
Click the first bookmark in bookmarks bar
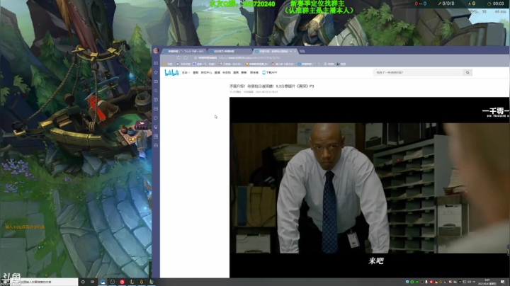click(168, 64)
